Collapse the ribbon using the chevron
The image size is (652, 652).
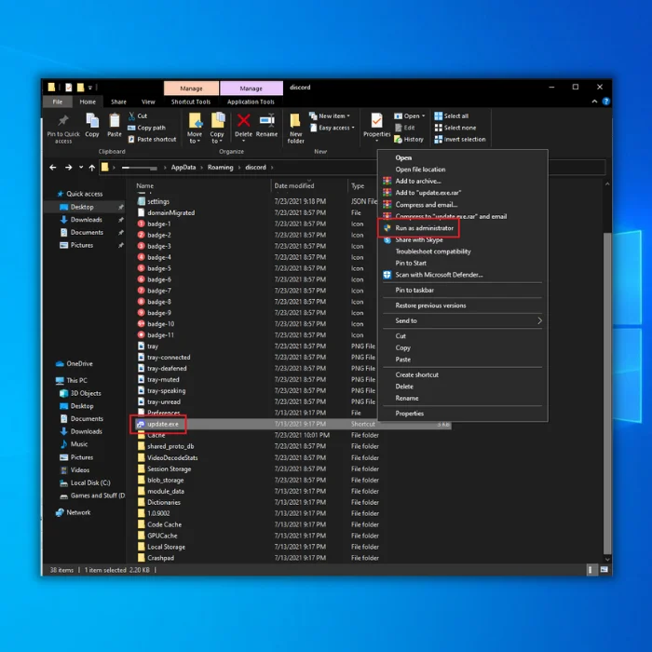coord(594,102)
